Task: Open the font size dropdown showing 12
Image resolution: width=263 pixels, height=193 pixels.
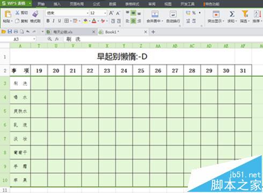Action: (105, 13)
